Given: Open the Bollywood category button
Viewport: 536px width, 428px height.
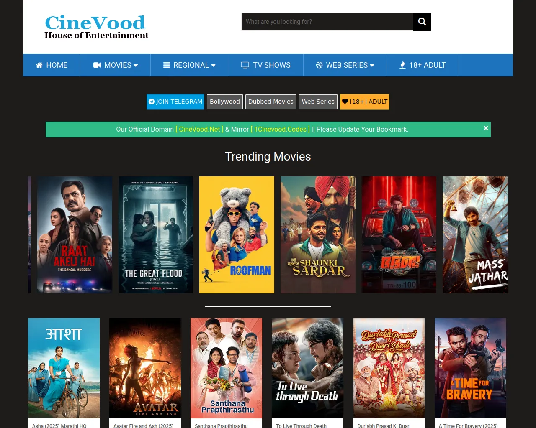Looking at the screenshot, I should [225, 102].
